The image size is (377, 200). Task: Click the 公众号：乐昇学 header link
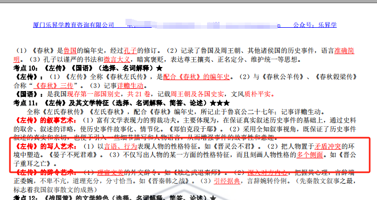point(315,25)
